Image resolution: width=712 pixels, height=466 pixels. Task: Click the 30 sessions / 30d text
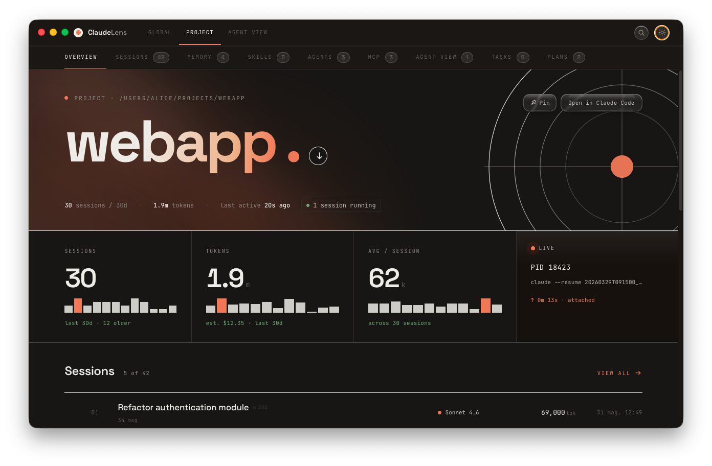click(x=96, y=205)
